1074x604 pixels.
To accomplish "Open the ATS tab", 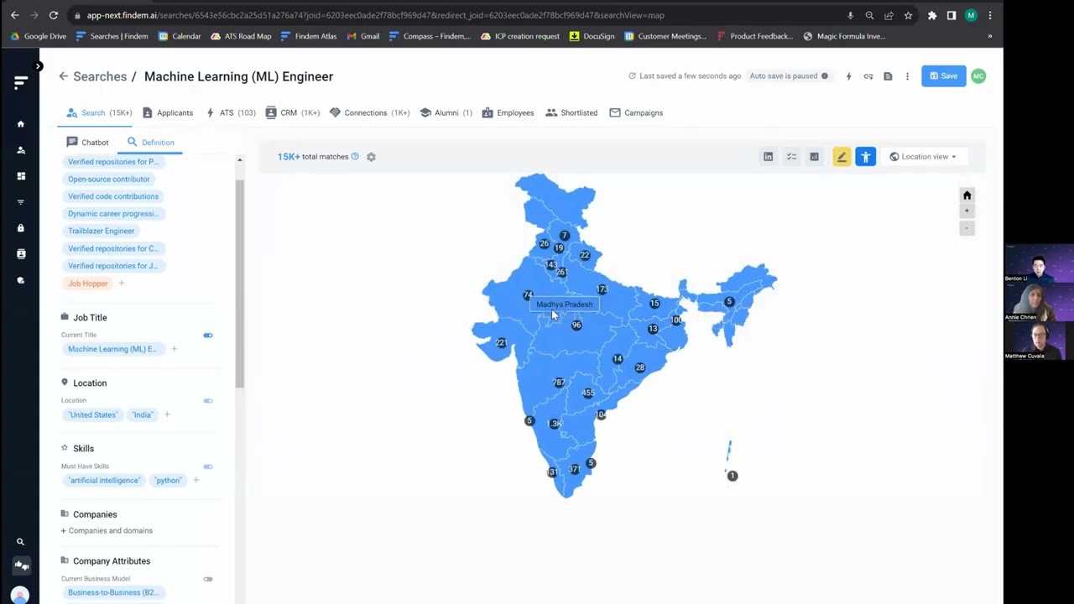I will pyautogui.click(x=231, y=112).
